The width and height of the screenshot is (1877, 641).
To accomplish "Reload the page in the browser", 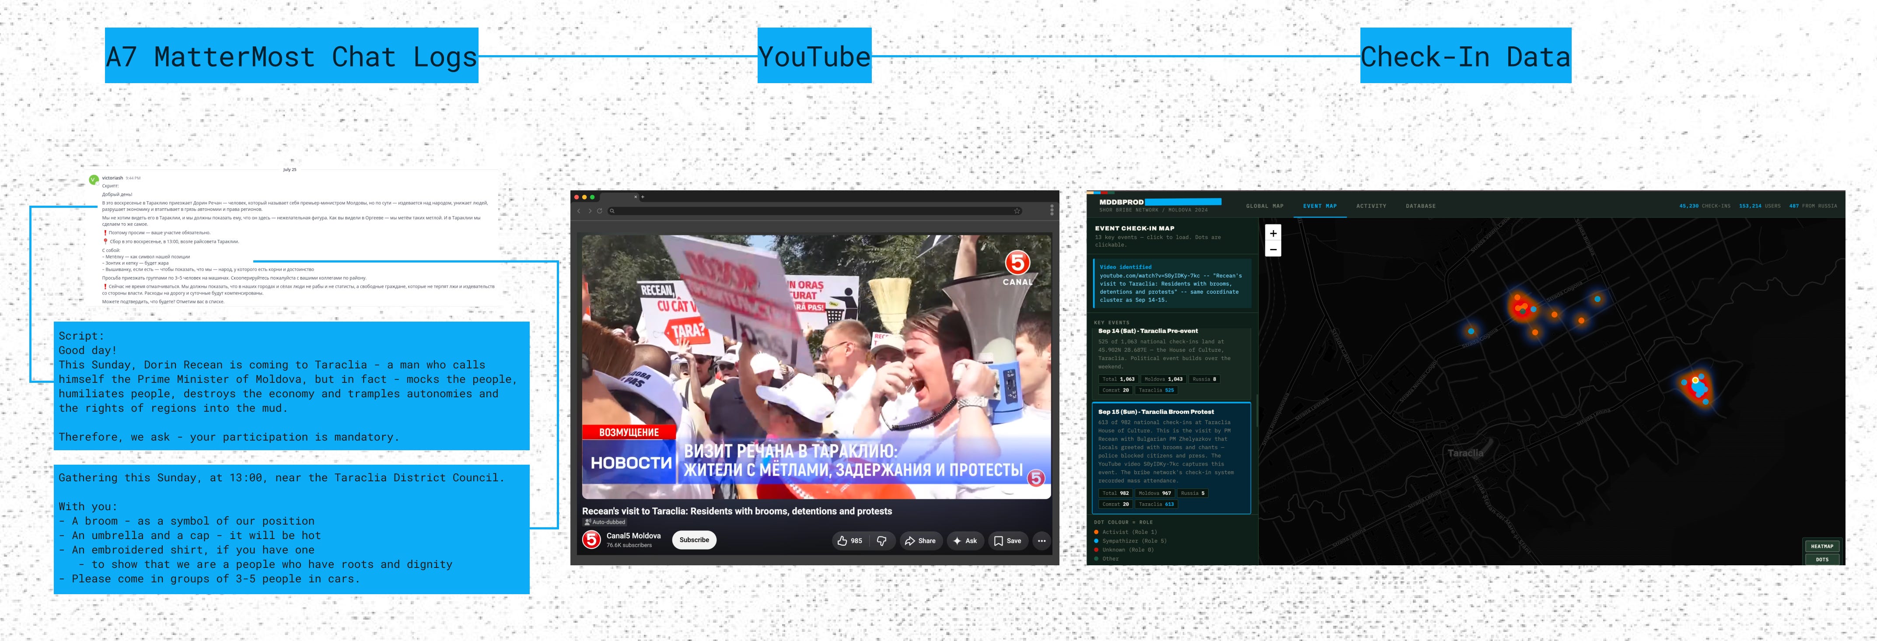I will coord(600,211).
